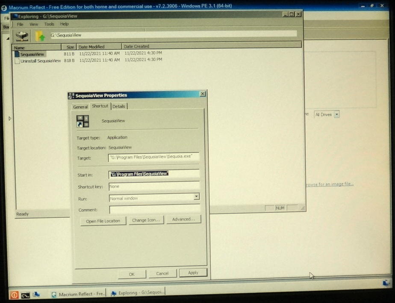The image size is (395, 303).
Task: Click the Comment input field
Action: [x=155, y=209]
